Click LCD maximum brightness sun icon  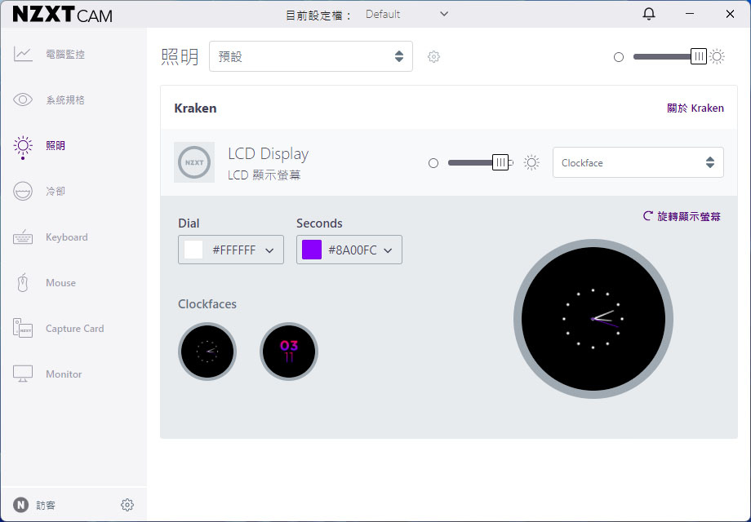tap(531, 162)
